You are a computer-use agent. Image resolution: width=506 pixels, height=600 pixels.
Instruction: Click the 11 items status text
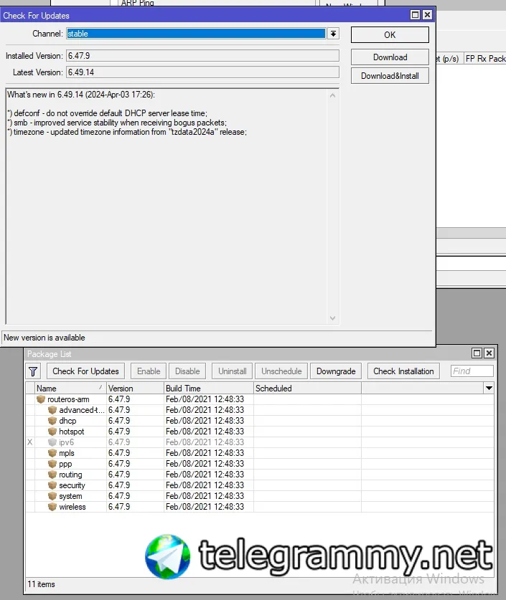pos(41,584)
